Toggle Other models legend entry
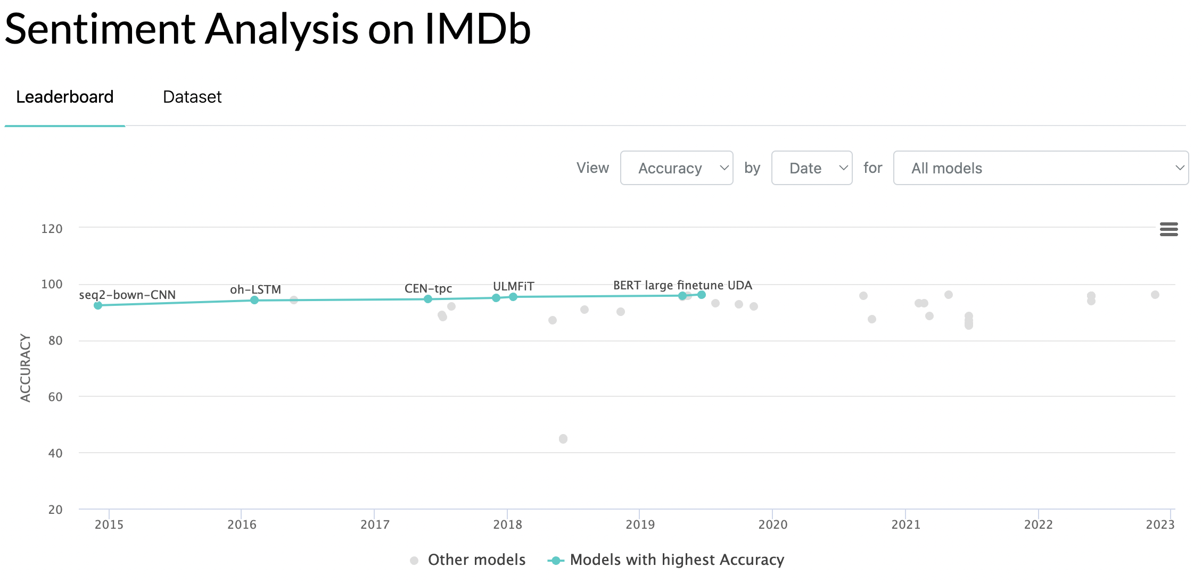The height and width of the screenshot is (583, 1202). tap(467, 560)
